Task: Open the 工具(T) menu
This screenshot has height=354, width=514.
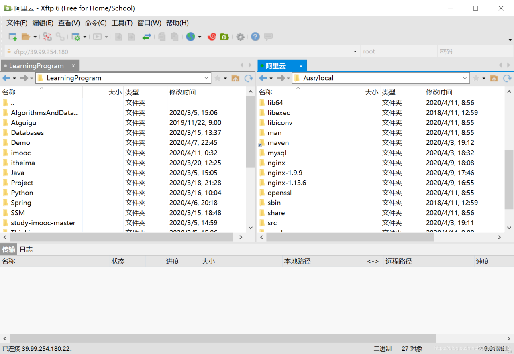Action: (122, 23)
